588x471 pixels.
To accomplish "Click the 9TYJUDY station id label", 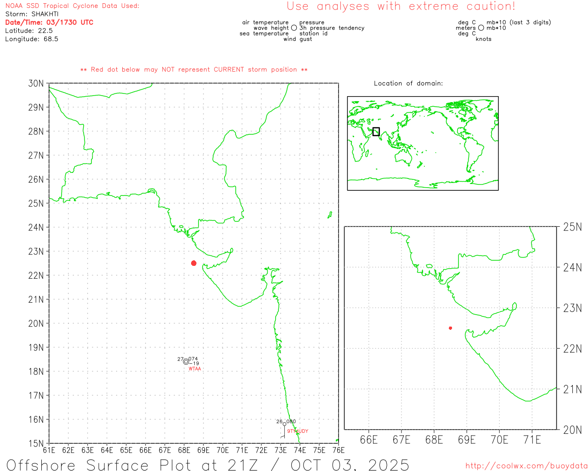I will click(x=298, y=431).
